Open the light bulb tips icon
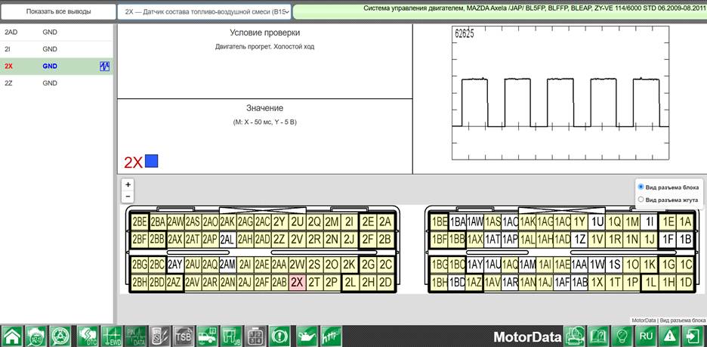707x347 pixels. (x=622, y=336)
